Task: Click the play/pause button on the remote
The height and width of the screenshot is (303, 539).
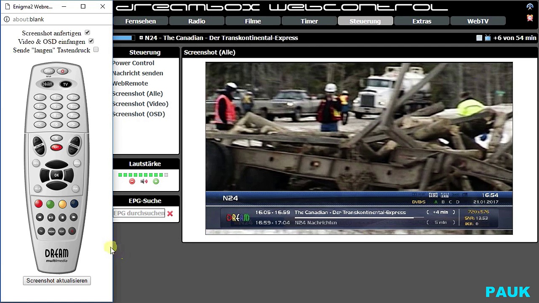Action: pyautogui.click(x=51, y=218)
